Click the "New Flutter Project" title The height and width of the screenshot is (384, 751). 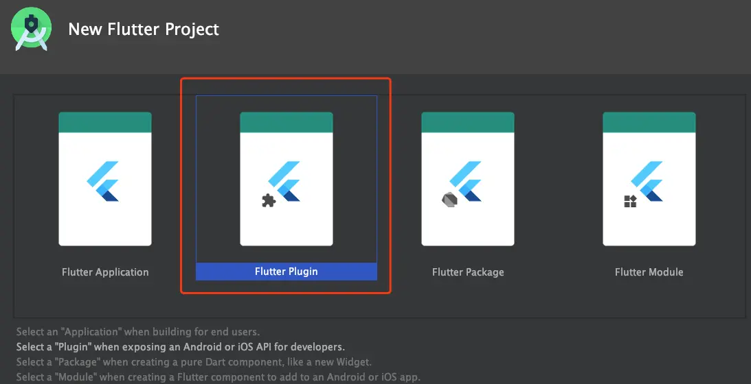(x=144, y=29)
